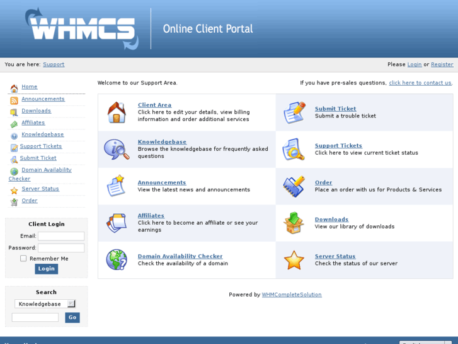Open Downloads link in sidebar menu
This screenshot has width=458, height=344.
36,110
